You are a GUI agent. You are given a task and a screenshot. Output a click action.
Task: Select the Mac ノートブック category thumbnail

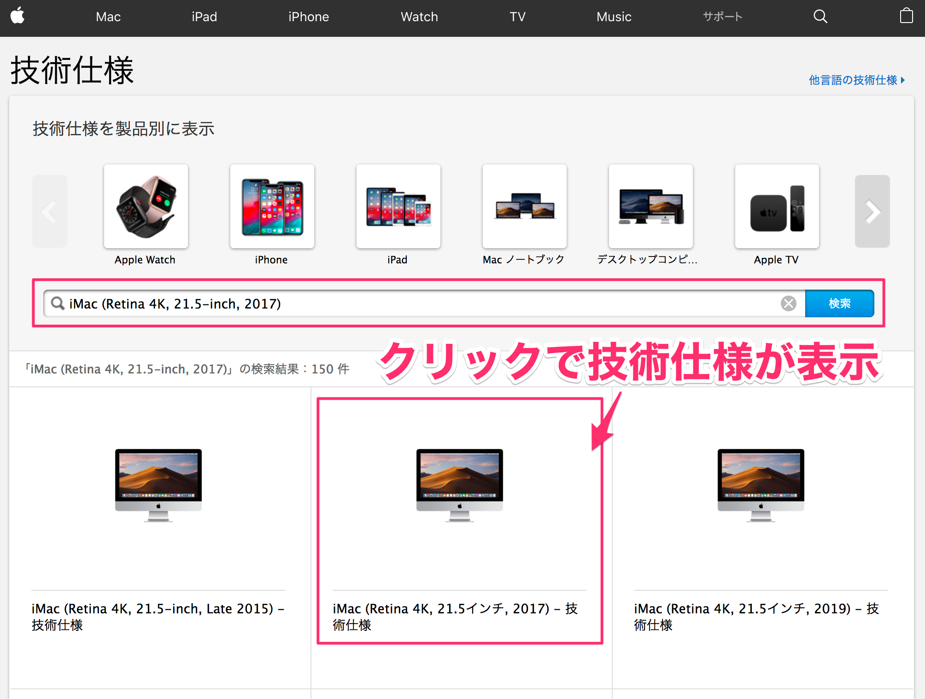[525, 206]
